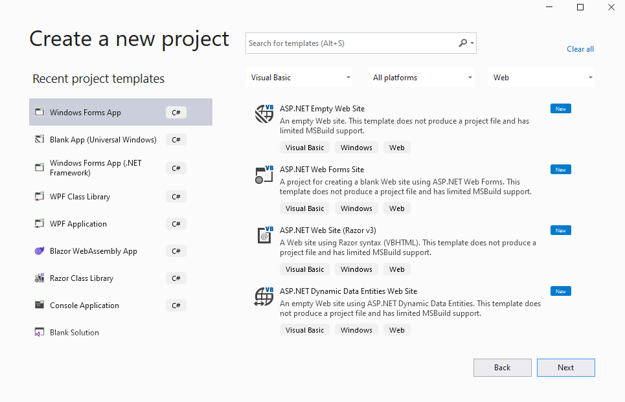The image size is (625, 402).
Task: Select Console Application recent template
Action: 120,305
